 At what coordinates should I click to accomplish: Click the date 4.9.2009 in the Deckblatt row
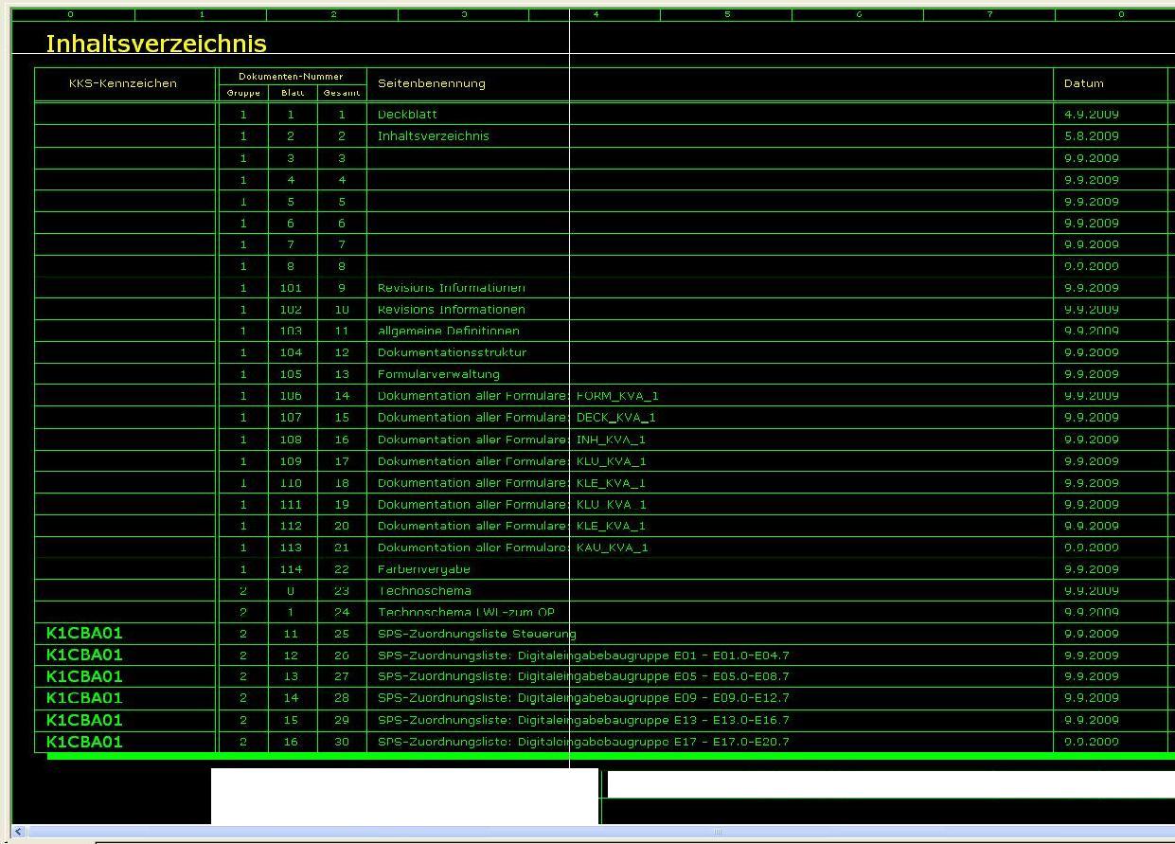[1092, 114]
